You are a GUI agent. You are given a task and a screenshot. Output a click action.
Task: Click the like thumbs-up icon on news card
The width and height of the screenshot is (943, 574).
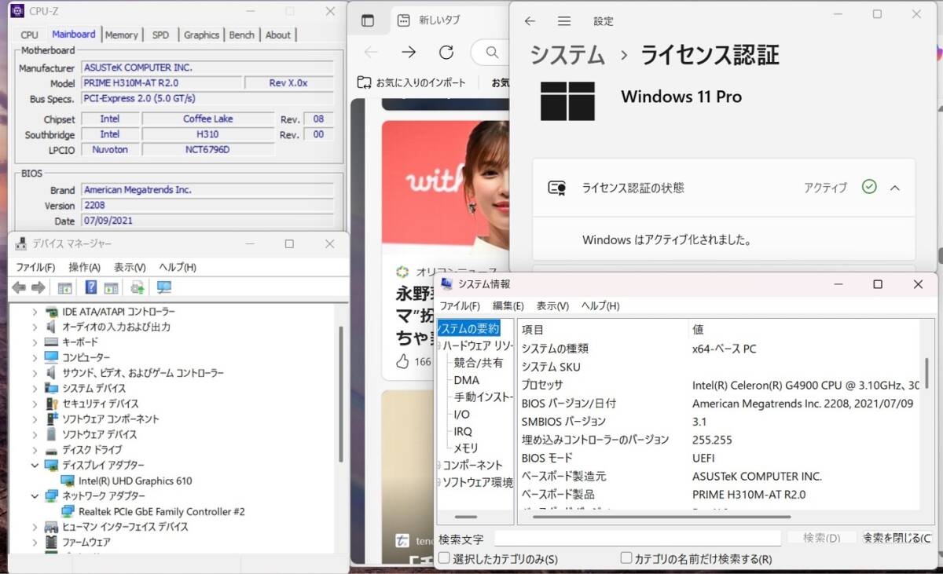tap(403, 361)
